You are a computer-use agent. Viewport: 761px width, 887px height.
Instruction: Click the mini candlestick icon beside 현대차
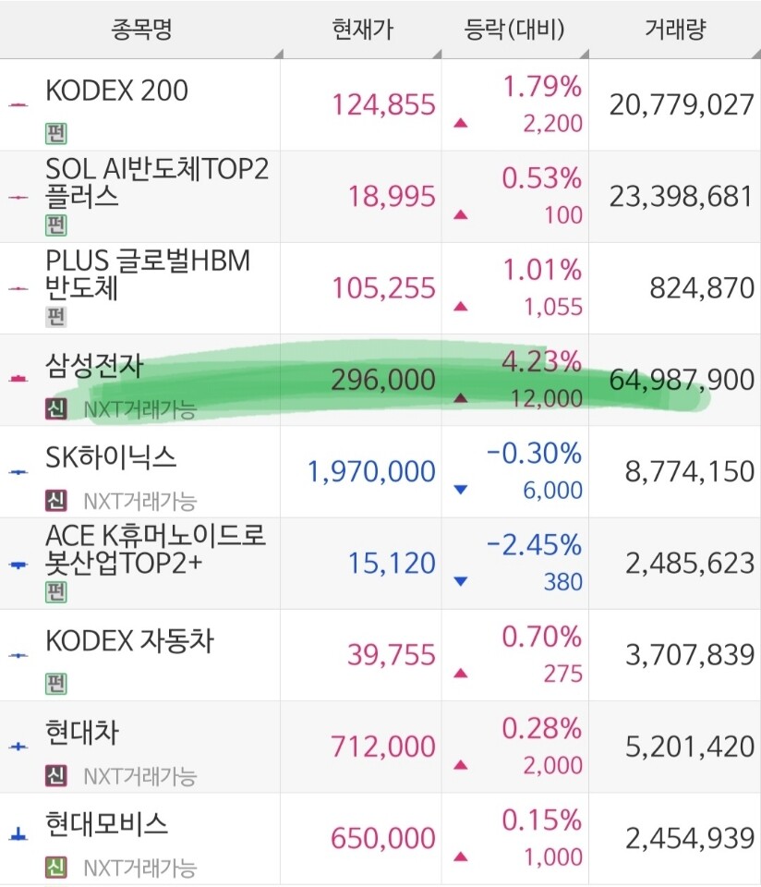(18, 747)
